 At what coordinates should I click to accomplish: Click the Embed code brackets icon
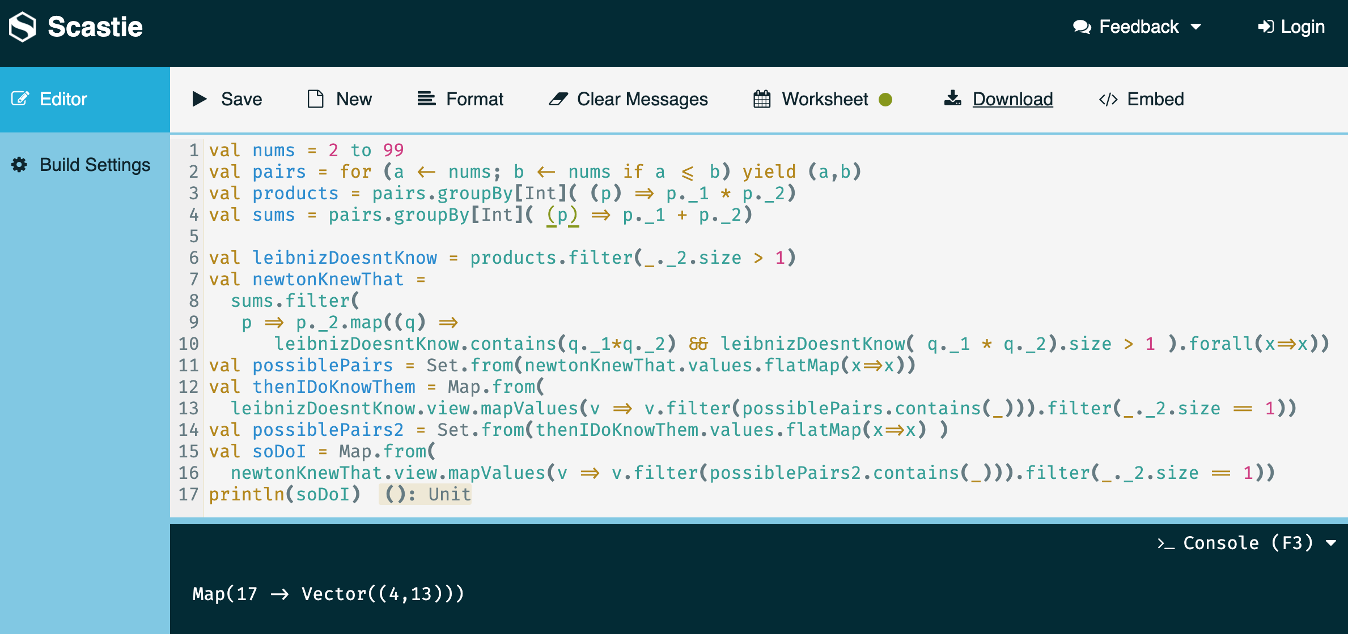[x=1108, y=100]
